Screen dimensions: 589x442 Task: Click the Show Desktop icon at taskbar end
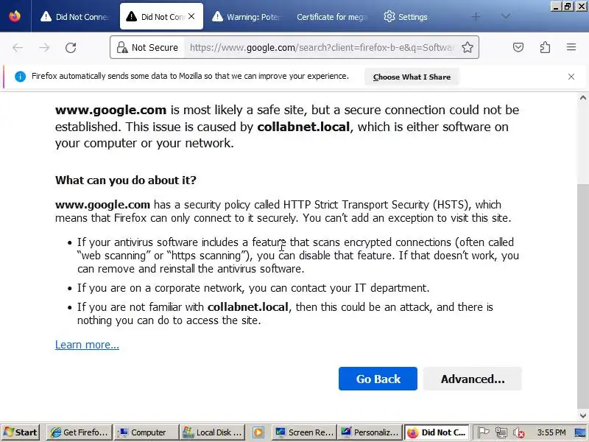pos(581,432)
